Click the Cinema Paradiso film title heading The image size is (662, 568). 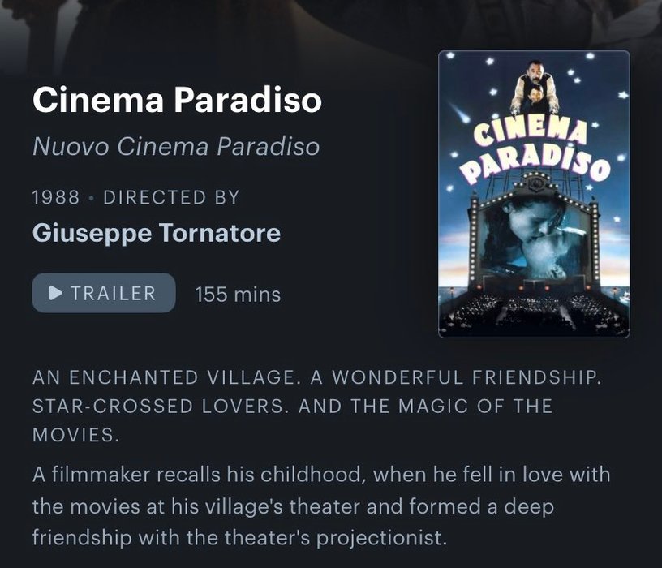coord(178,100)
